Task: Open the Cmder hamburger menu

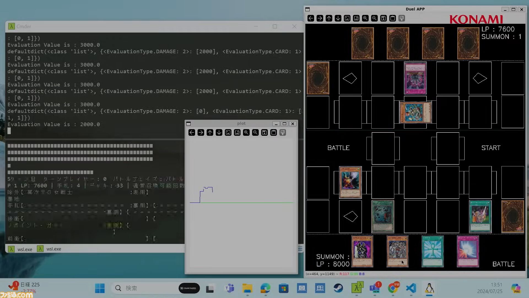Action: click(300, 249)
